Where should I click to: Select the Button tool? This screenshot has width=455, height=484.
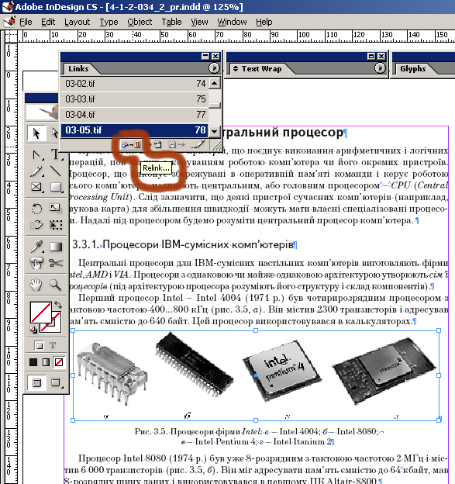(36, 263)
